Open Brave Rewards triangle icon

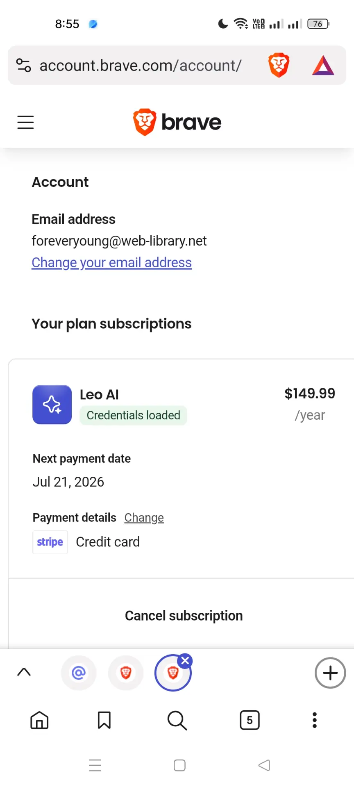coord(323,66)
